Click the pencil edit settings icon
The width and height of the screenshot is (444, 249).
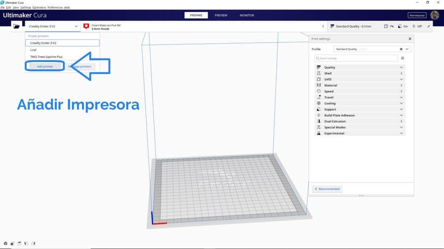pos(428,26)
